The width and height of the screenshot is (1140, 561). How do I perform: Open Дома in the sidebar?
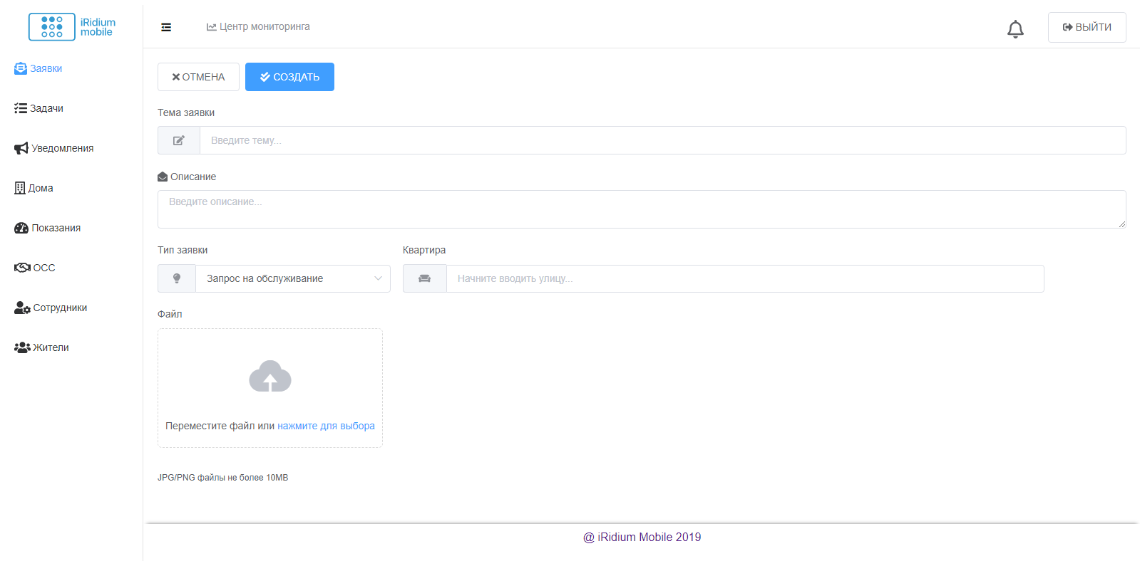tap(34, 188)
